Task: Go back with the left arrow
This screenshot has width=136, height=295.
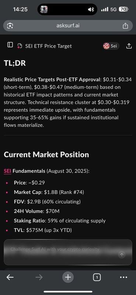Action: (x=10, y=277)
